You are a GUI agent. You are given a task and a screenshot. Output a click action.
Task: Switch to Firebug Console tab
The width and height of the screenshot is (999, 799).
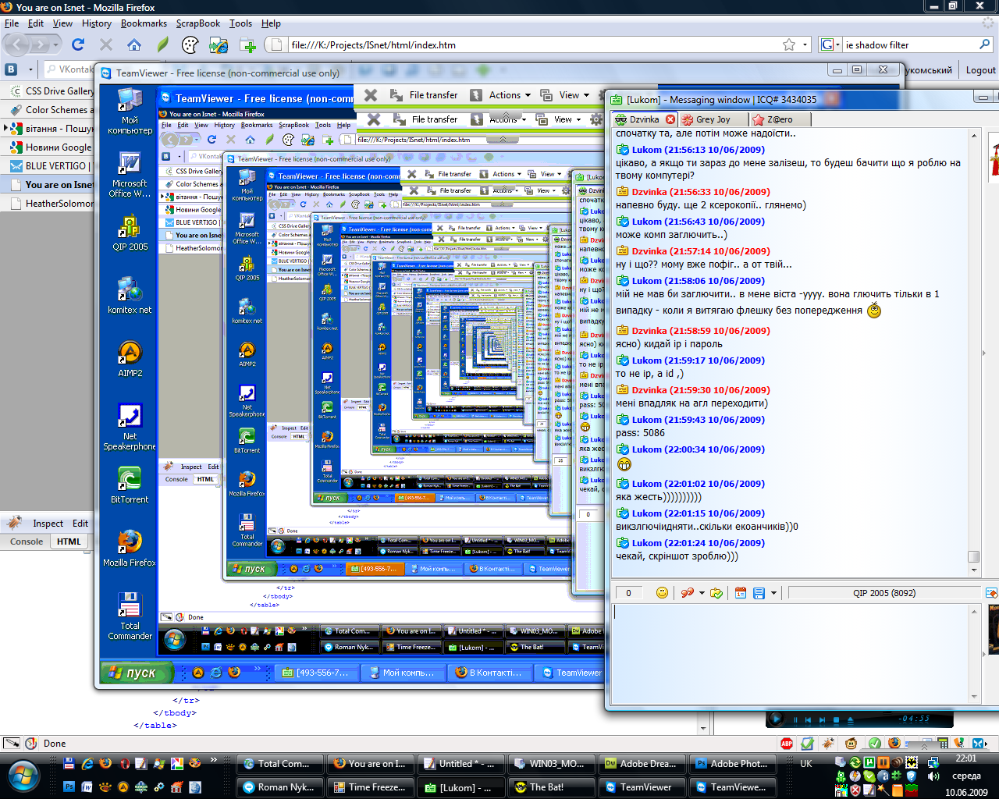[x=27, y=542]
